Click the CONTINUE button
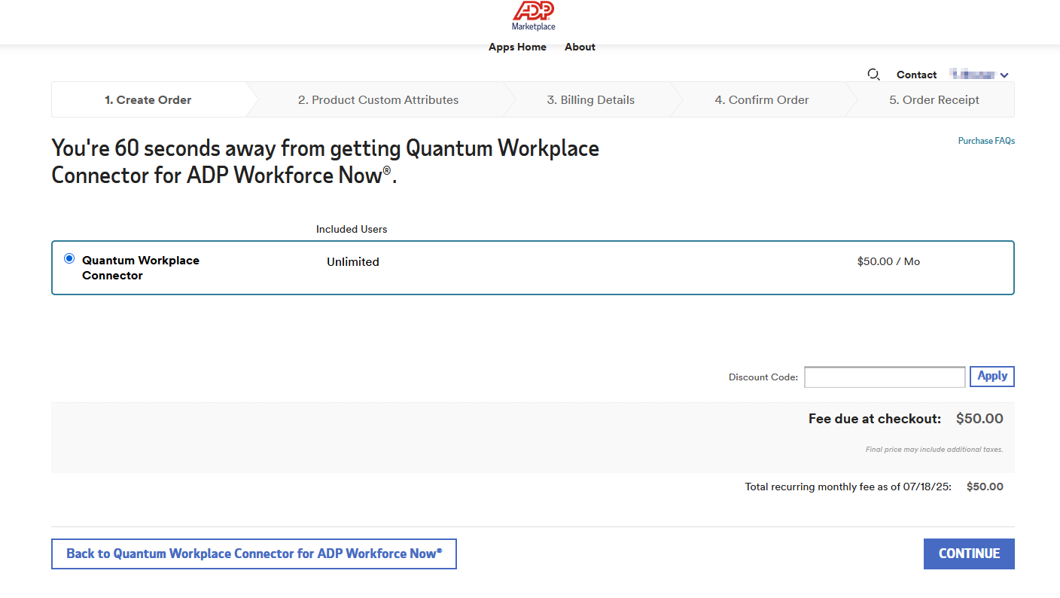This screenshot has height=598, width=1060. (x=969, y=554)
